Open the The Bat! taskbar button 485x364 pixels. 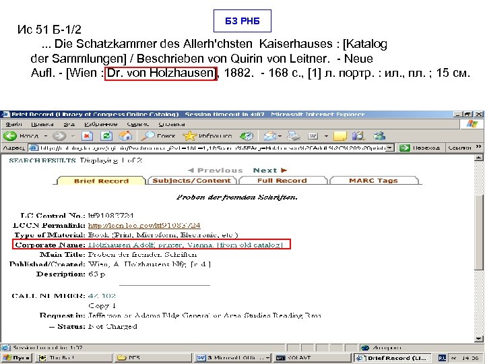[73, 358]
